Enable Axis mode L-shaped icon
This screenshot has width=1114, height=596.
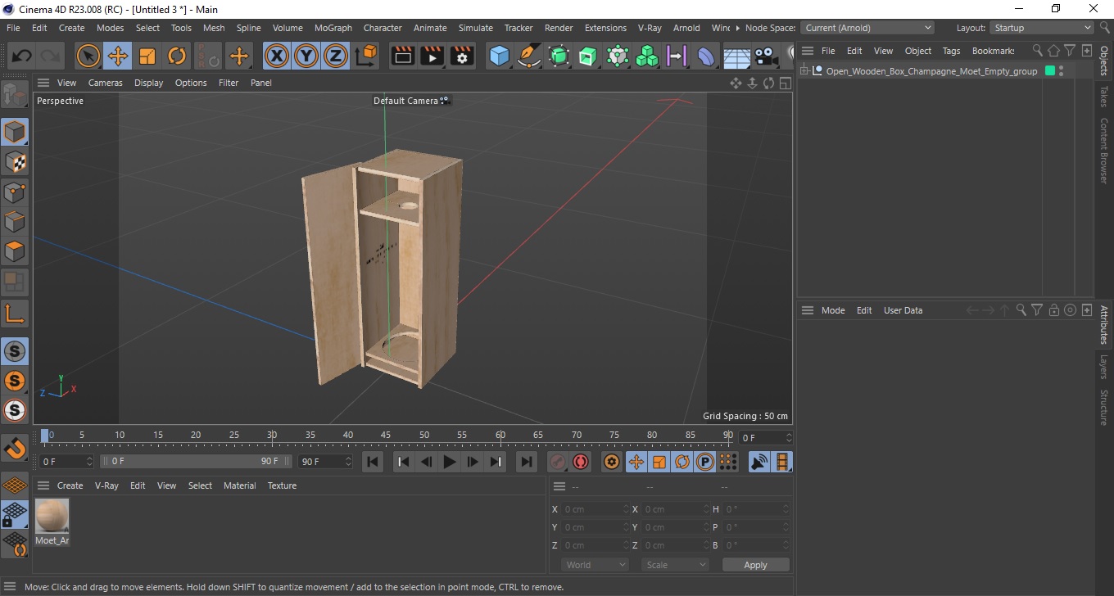coord(15,314)
